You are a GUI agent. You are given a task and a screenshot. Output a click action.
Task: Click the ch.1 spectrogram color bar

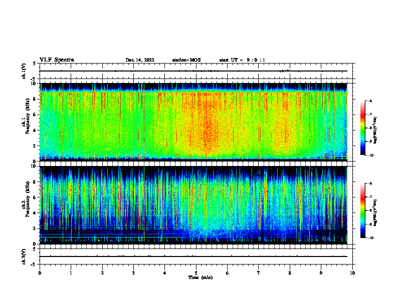[x=362, y=128]
